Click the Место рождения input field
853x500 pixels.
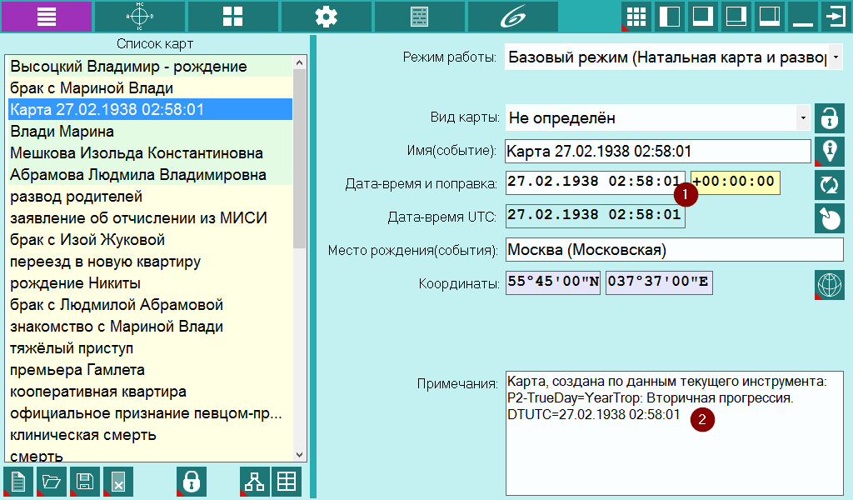coord(674,250)
